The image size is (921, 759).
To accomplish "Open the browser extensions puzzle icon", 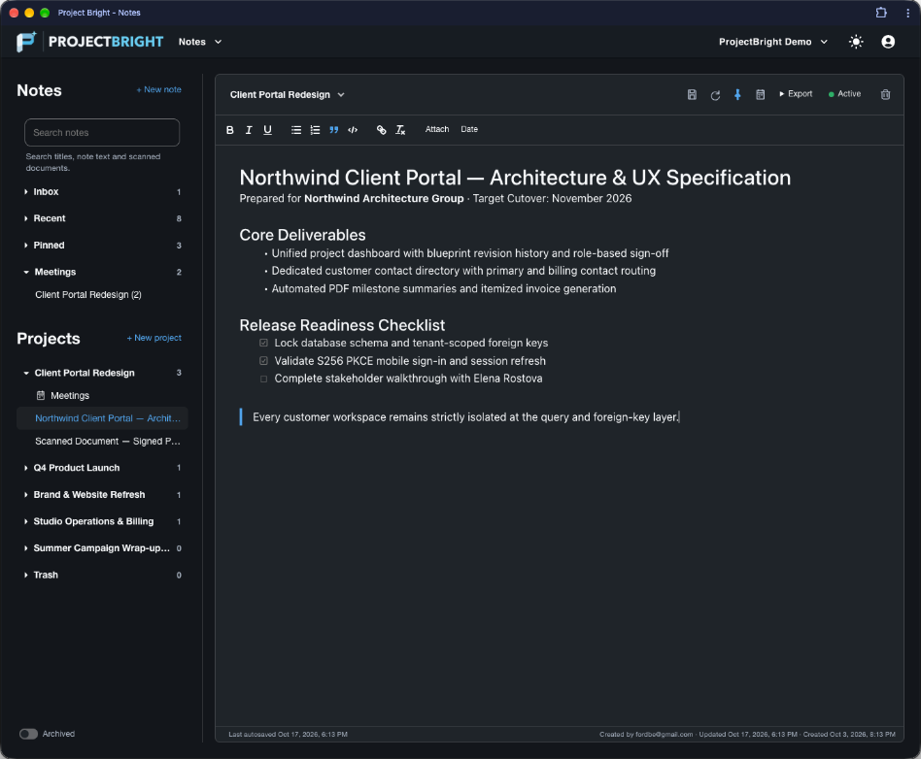I will (x=880, y=13).
